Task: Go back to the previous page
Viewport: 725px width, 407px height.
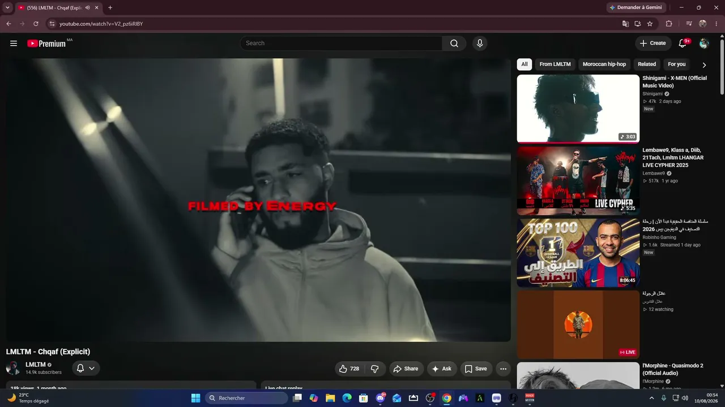Action: (x=8, y=24)
